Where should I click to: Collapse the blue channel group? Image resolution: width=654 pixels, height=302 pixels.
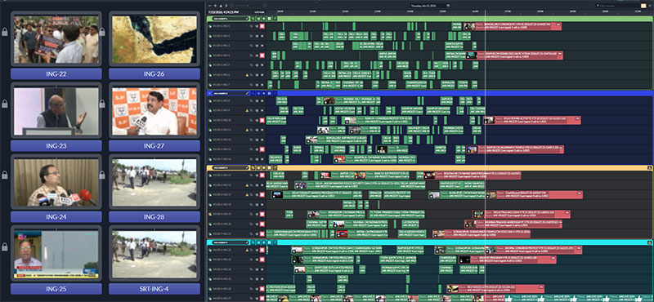click(210, 93)
